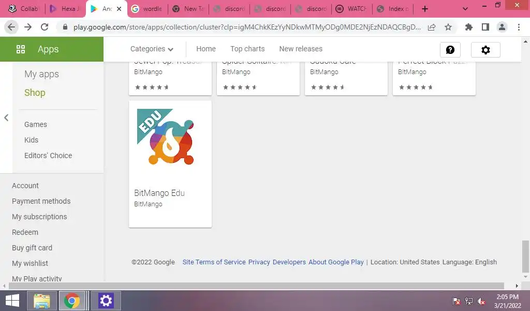The height and width of the screenshot is (311, 530).
Task: Open the Windows Start menu
Action: [12, 301]
